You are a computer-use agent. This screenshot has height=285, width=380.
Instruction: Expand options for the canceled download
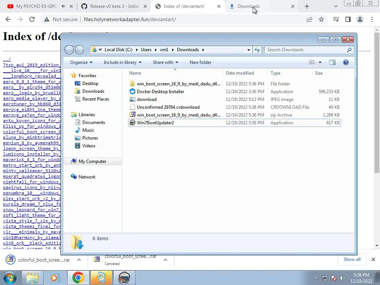(x=166, y=260)
